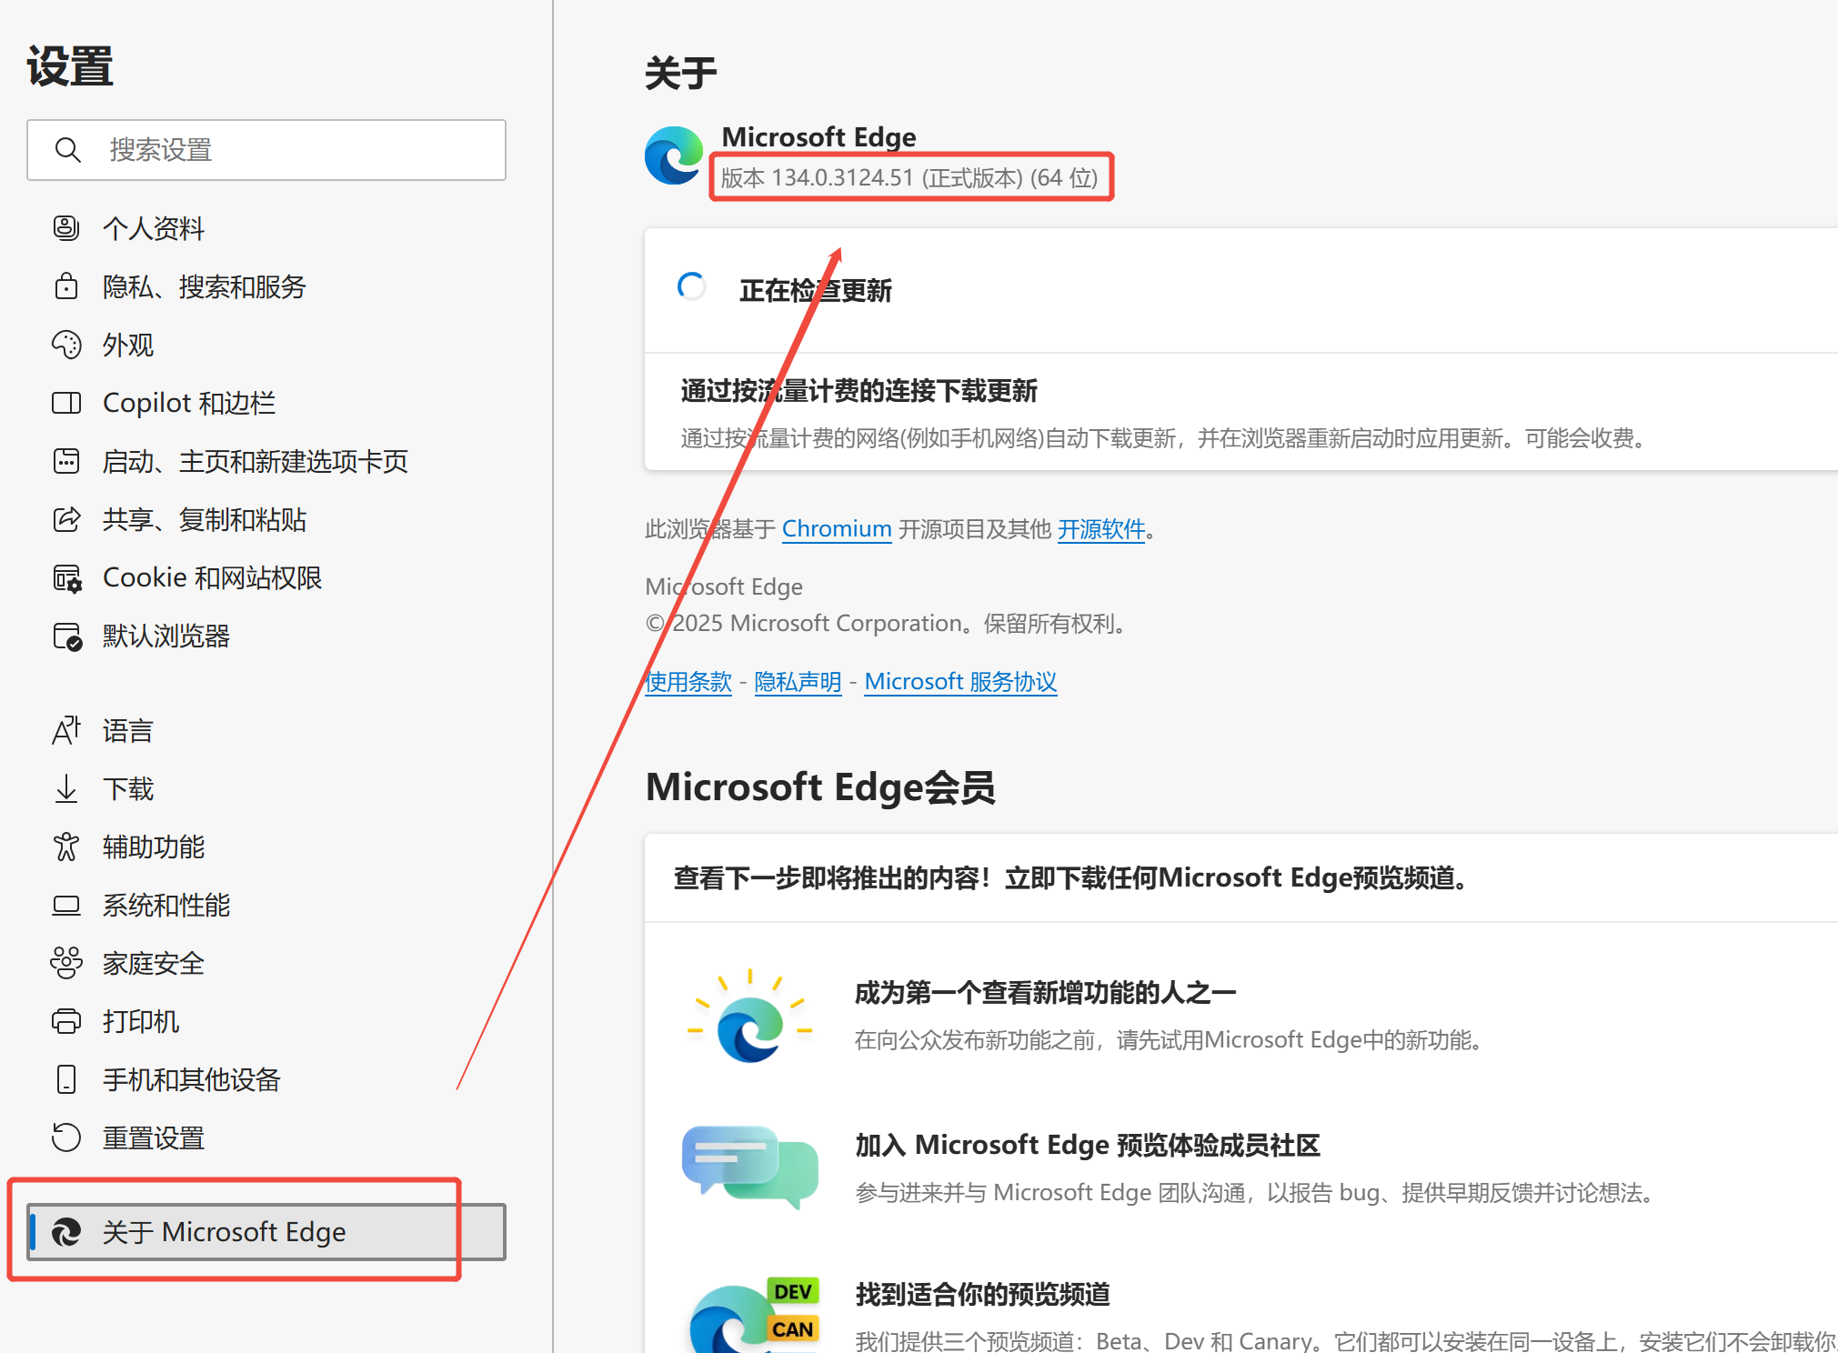Click the DEV CAN preview channels icon
The image size is (1838, 1353).
tap(755, 1315)
